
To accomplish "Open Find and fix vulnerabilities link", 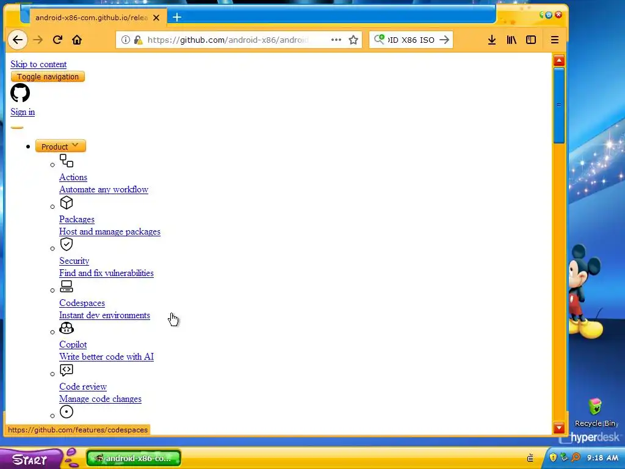I will coord(106,273).
